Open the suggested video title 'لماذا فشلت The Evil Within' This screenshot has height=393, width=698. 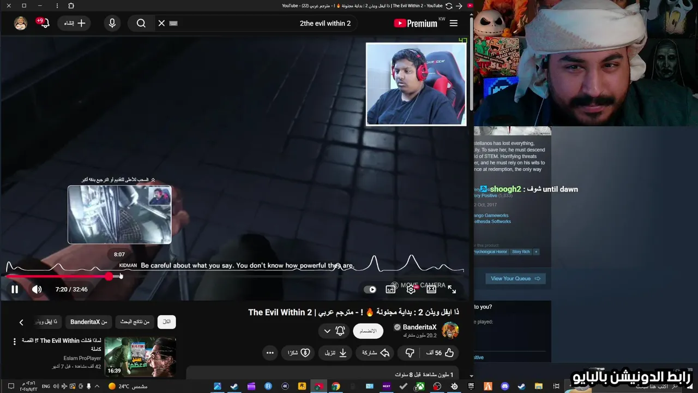(61, 344)
